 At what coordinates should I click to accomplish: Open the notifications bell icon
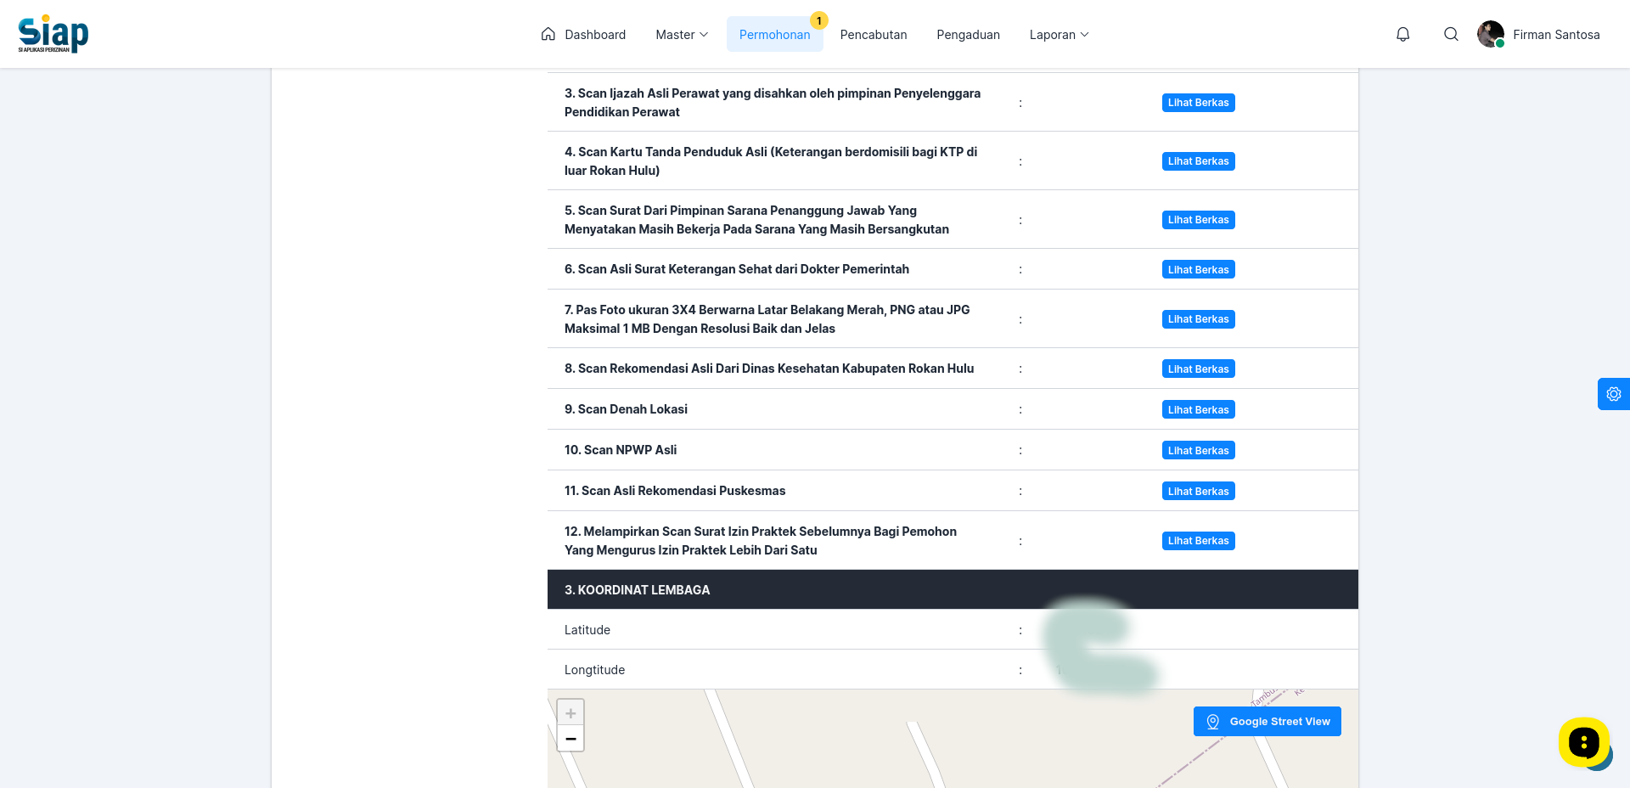pos(1402,34)
